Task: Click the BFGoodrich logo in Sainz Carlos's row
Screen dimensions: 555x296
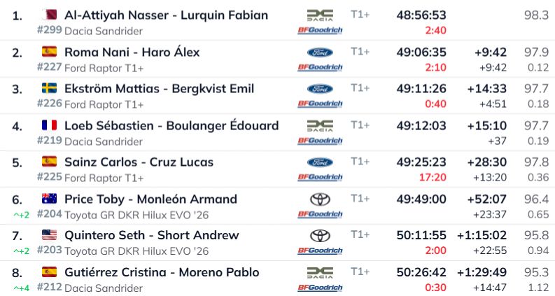Action: 320,177
